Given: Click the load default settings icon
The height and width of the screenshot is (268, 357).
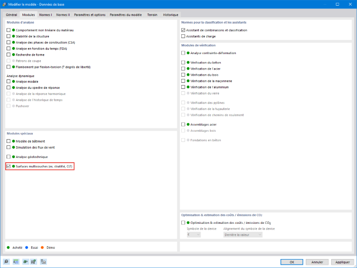Looking at the screenshot, I should coord(25,261).
